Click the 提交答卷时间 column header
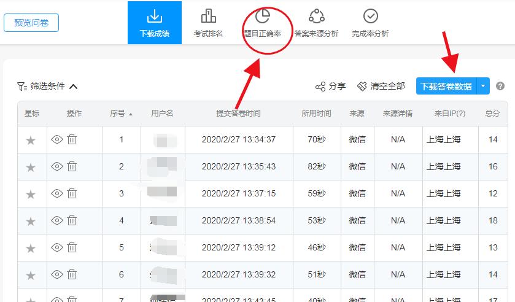This screenshot has height=302, width=515. point(238,114)
